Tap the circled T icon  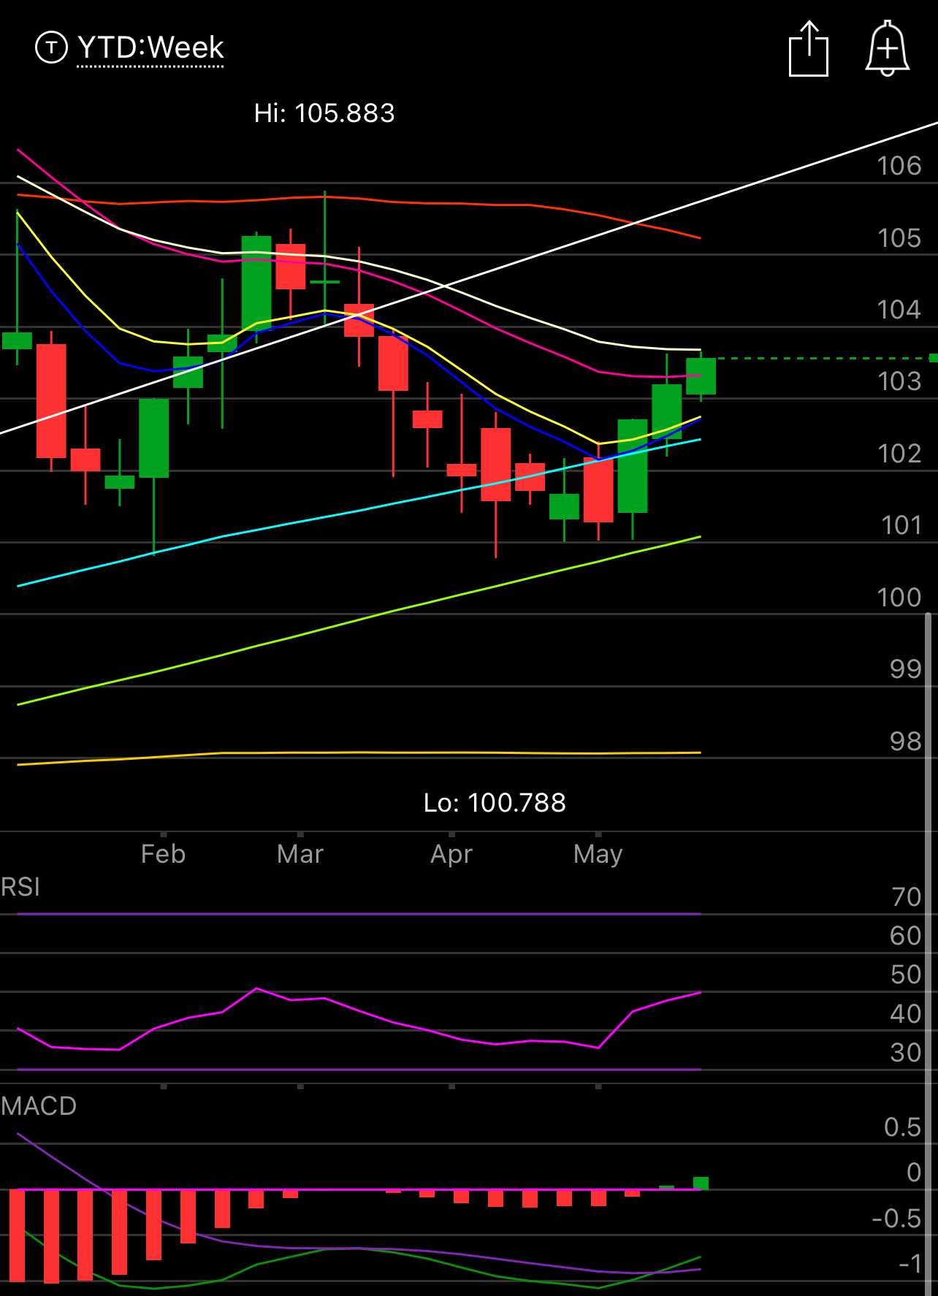(x=51, y=48)
